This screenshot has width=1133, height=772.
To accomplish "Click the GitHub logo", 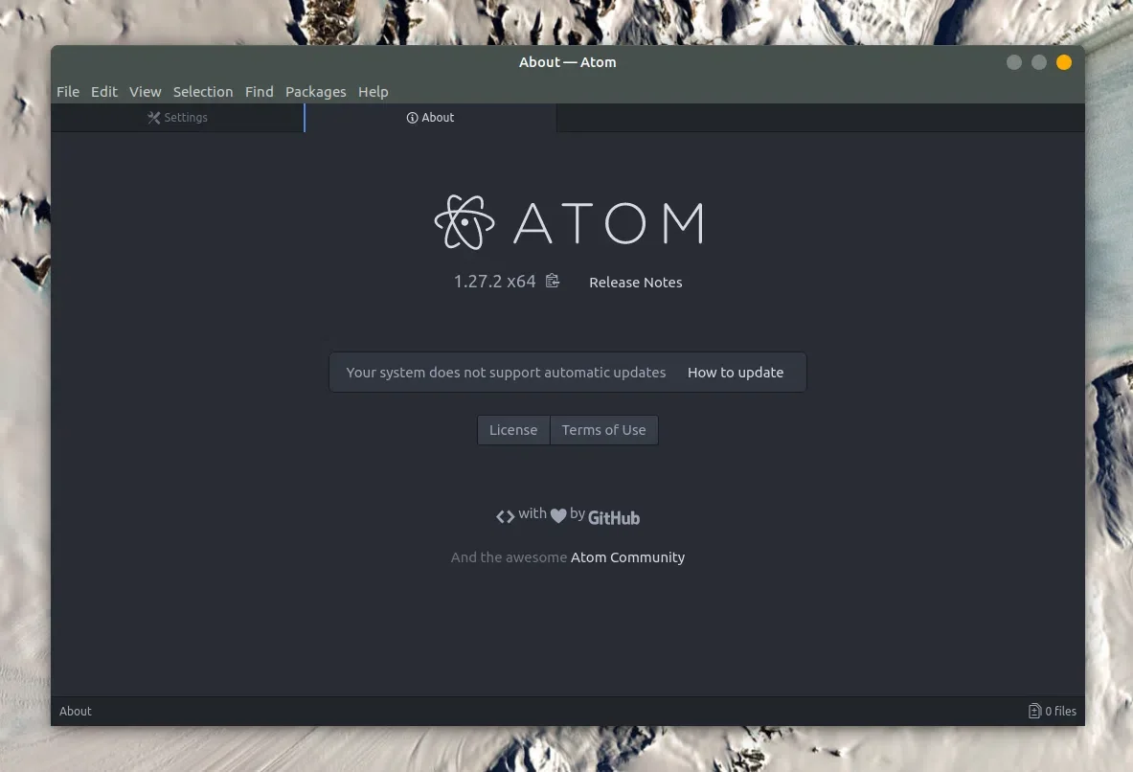I will coord(613,517).
